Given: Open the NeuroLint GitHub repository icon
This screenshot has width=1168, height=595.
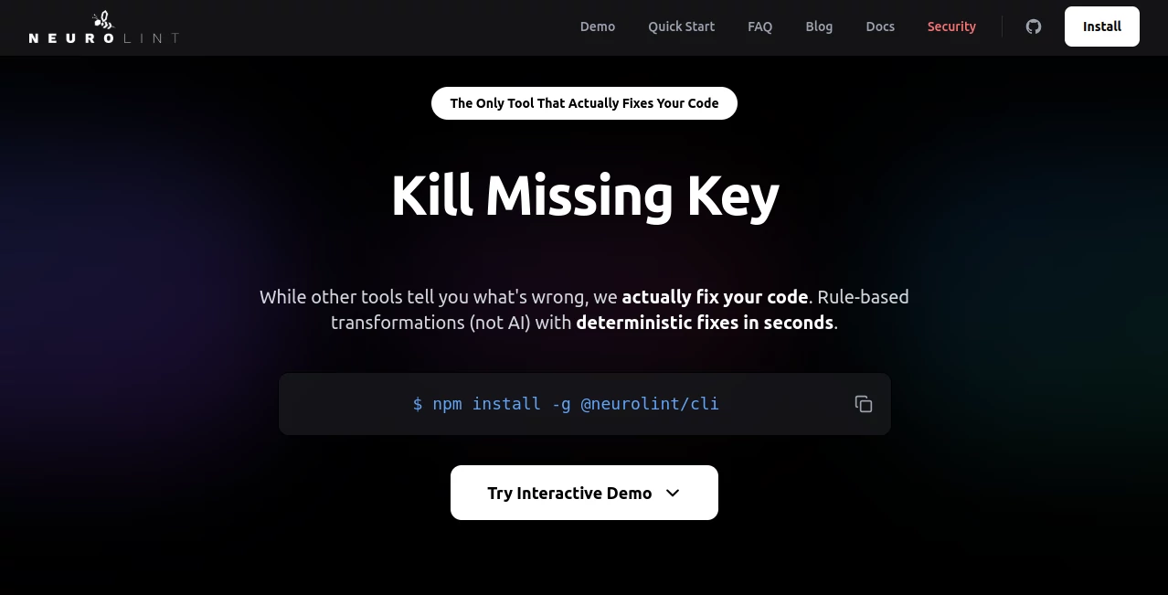Looking at the screenshot, I should (x=1033, y=27).
